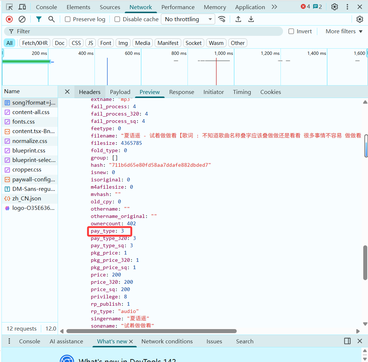368x362 pixels.
Task: Open the Cookies tab of request
Action: pos(271,92)
